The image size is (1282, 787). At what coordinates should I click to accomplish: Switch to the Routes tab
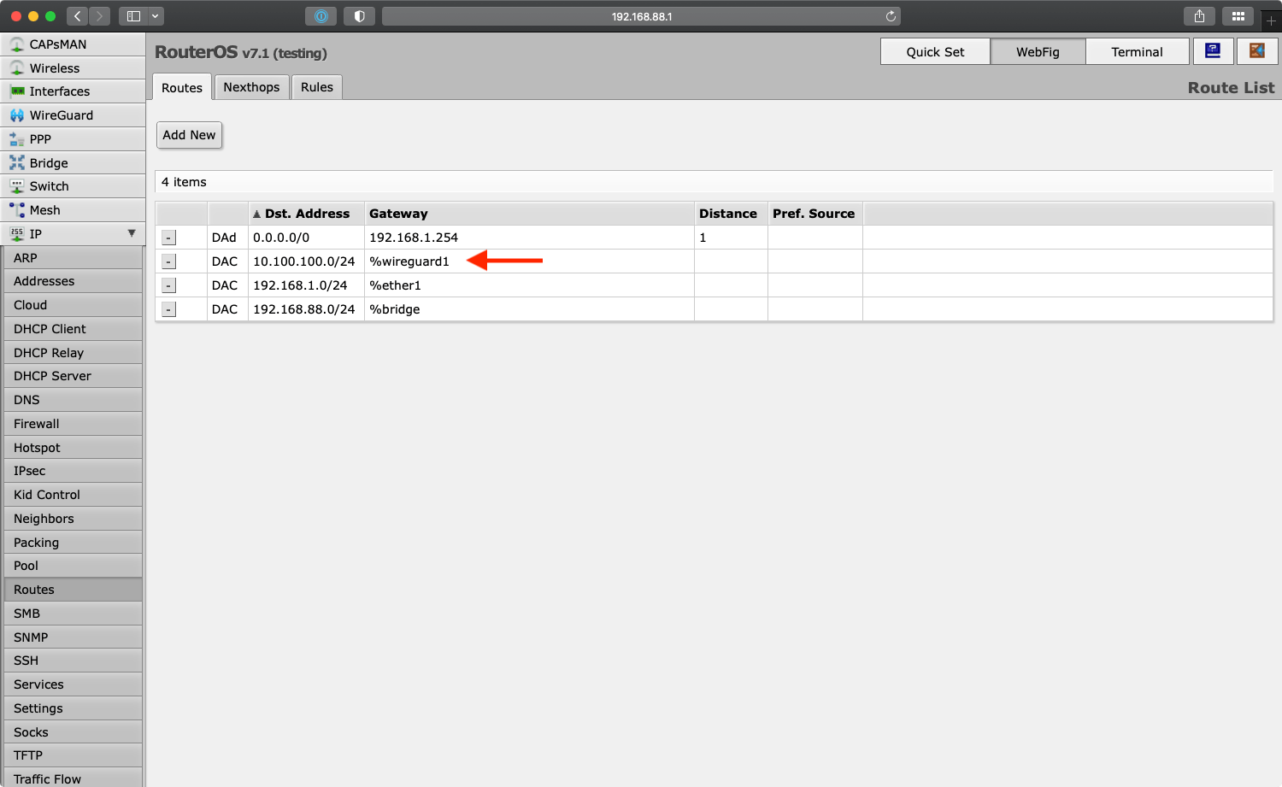click(182, 87)
